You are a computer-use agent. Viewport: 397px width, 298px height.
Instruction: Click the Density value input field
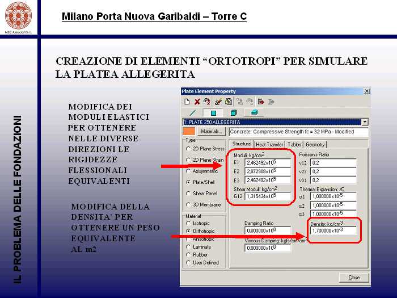point(333,230)
